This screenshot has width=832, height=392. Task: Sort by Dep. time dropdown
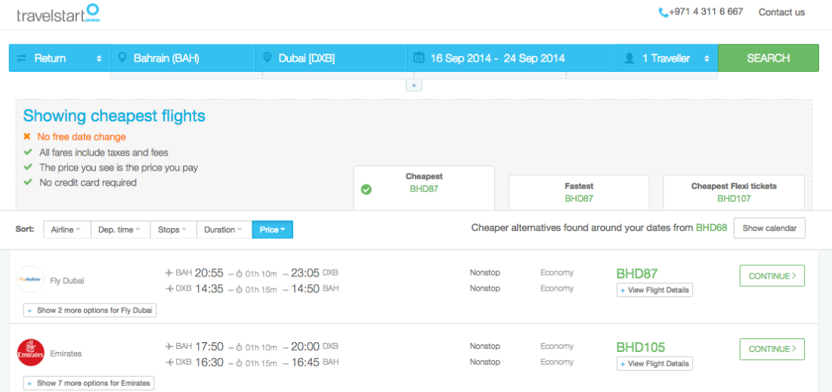[x=120, y=230]
